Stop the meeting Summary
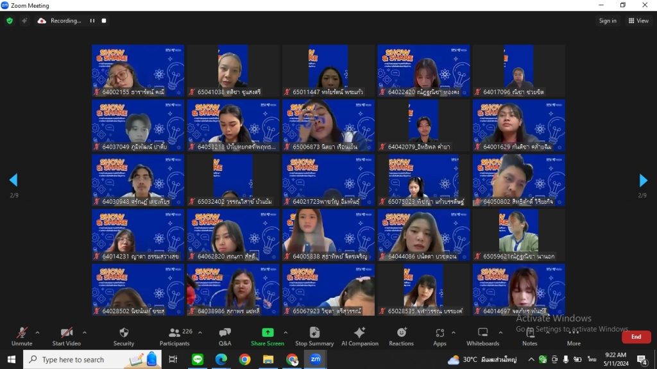The width and height of the screenshot is (657, 369). click(x=314, y=337)
